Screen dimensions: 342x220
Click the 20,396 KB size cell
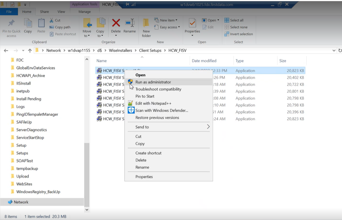295,112
